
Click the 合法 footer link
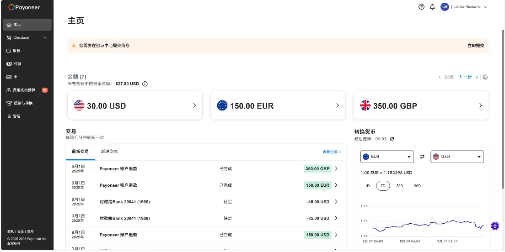20,231
